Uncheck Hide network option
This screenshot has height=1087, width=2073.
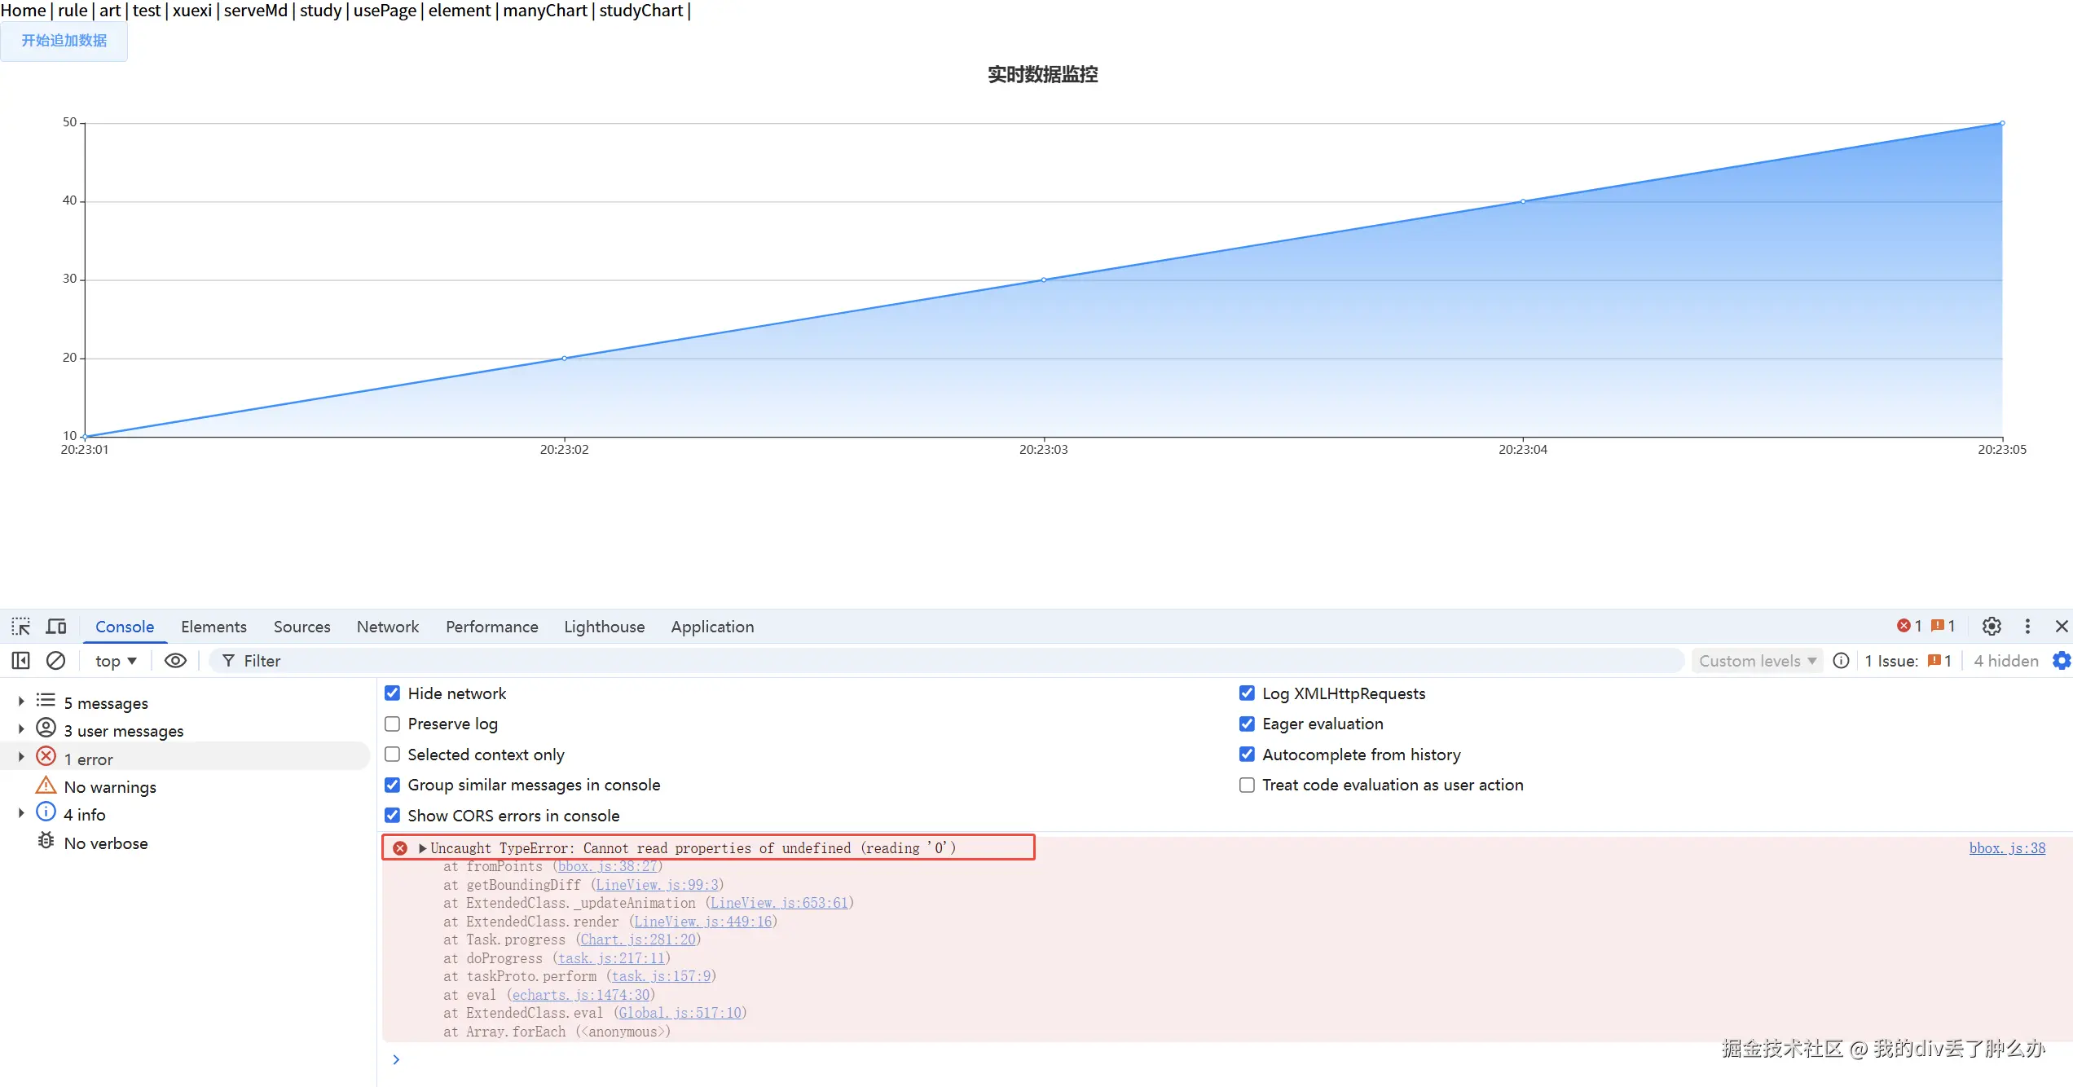pos(392,693)
